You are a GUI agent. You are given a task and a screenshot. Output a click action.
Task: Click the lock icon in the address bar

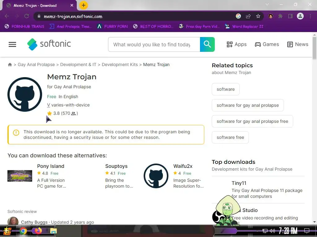pos(39,16)
